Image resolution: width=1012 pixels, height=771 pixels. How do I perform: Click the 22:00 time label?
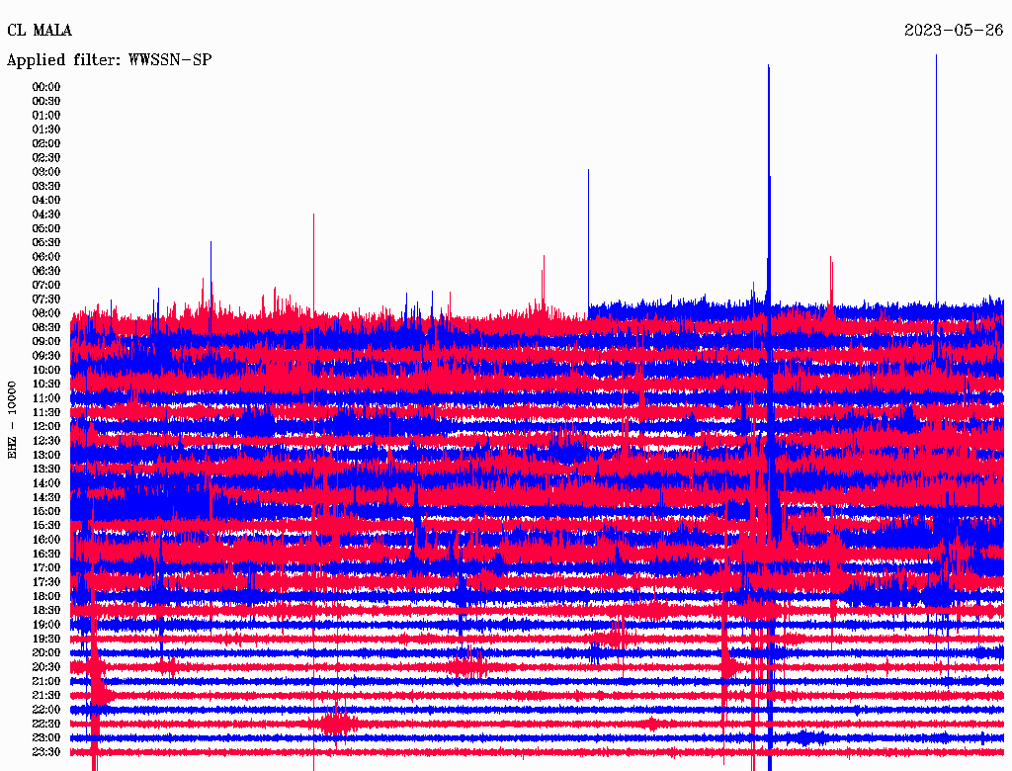click(x=46, y=710)
